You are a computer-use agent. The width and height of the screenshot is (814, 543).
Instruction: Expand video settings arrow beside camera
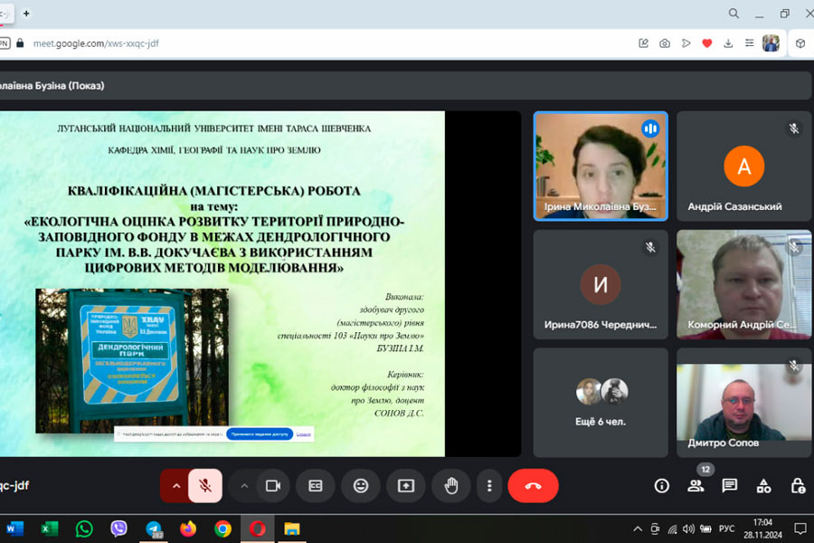[x=243, y=486]
